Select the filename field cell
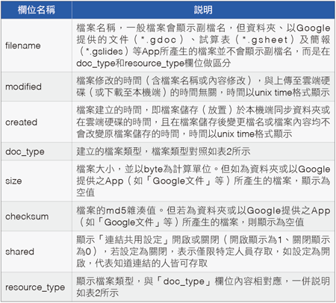 tap(37, 46)
